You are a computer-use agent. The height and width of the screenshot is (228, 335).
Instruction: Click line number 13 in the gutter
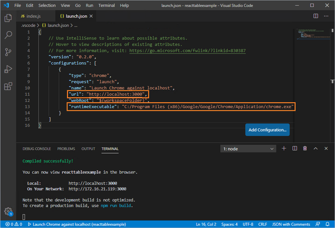point(27,107)
